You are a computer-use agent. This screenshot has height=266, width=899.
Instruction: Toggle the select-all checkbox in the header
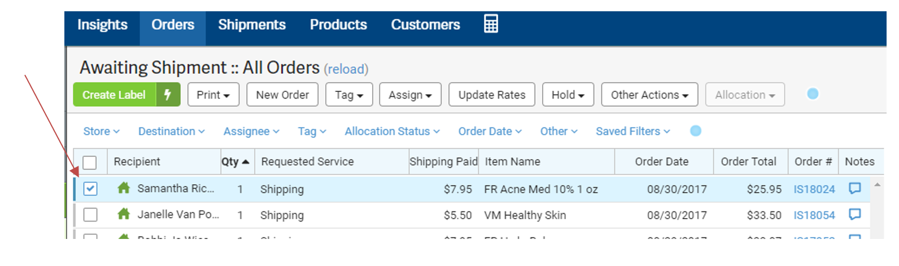[90, 162]
